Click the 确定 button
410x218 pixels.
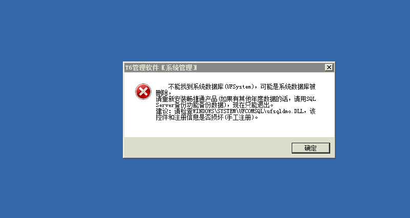(311, 148)
